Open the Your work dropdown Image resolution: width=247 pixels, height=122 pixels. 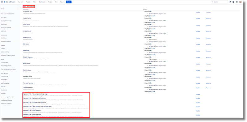click(21, 2)
